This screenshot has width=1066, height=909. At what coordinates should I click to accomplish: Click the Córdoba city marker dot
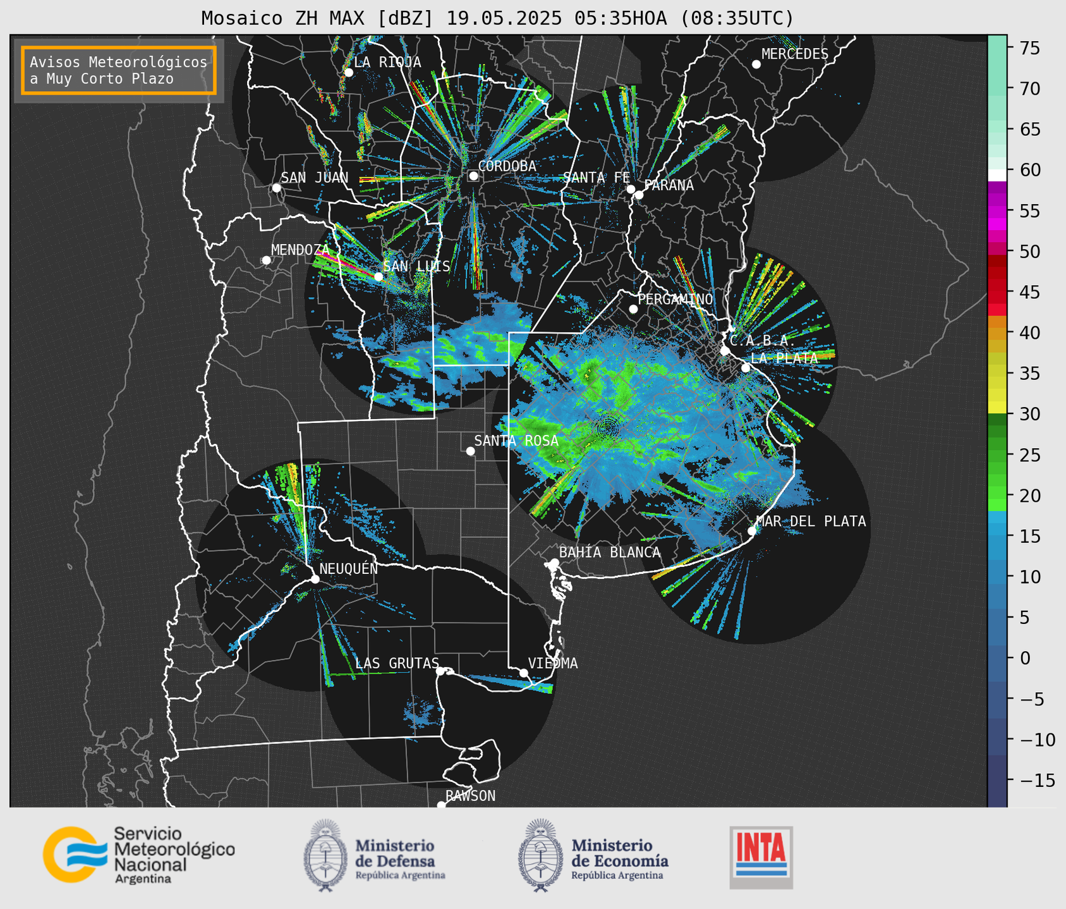pos(473,176)
